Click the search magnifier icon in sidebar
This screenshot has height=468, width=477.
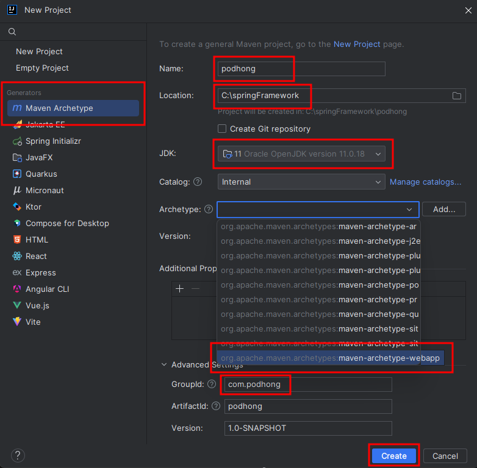point(12,32)
